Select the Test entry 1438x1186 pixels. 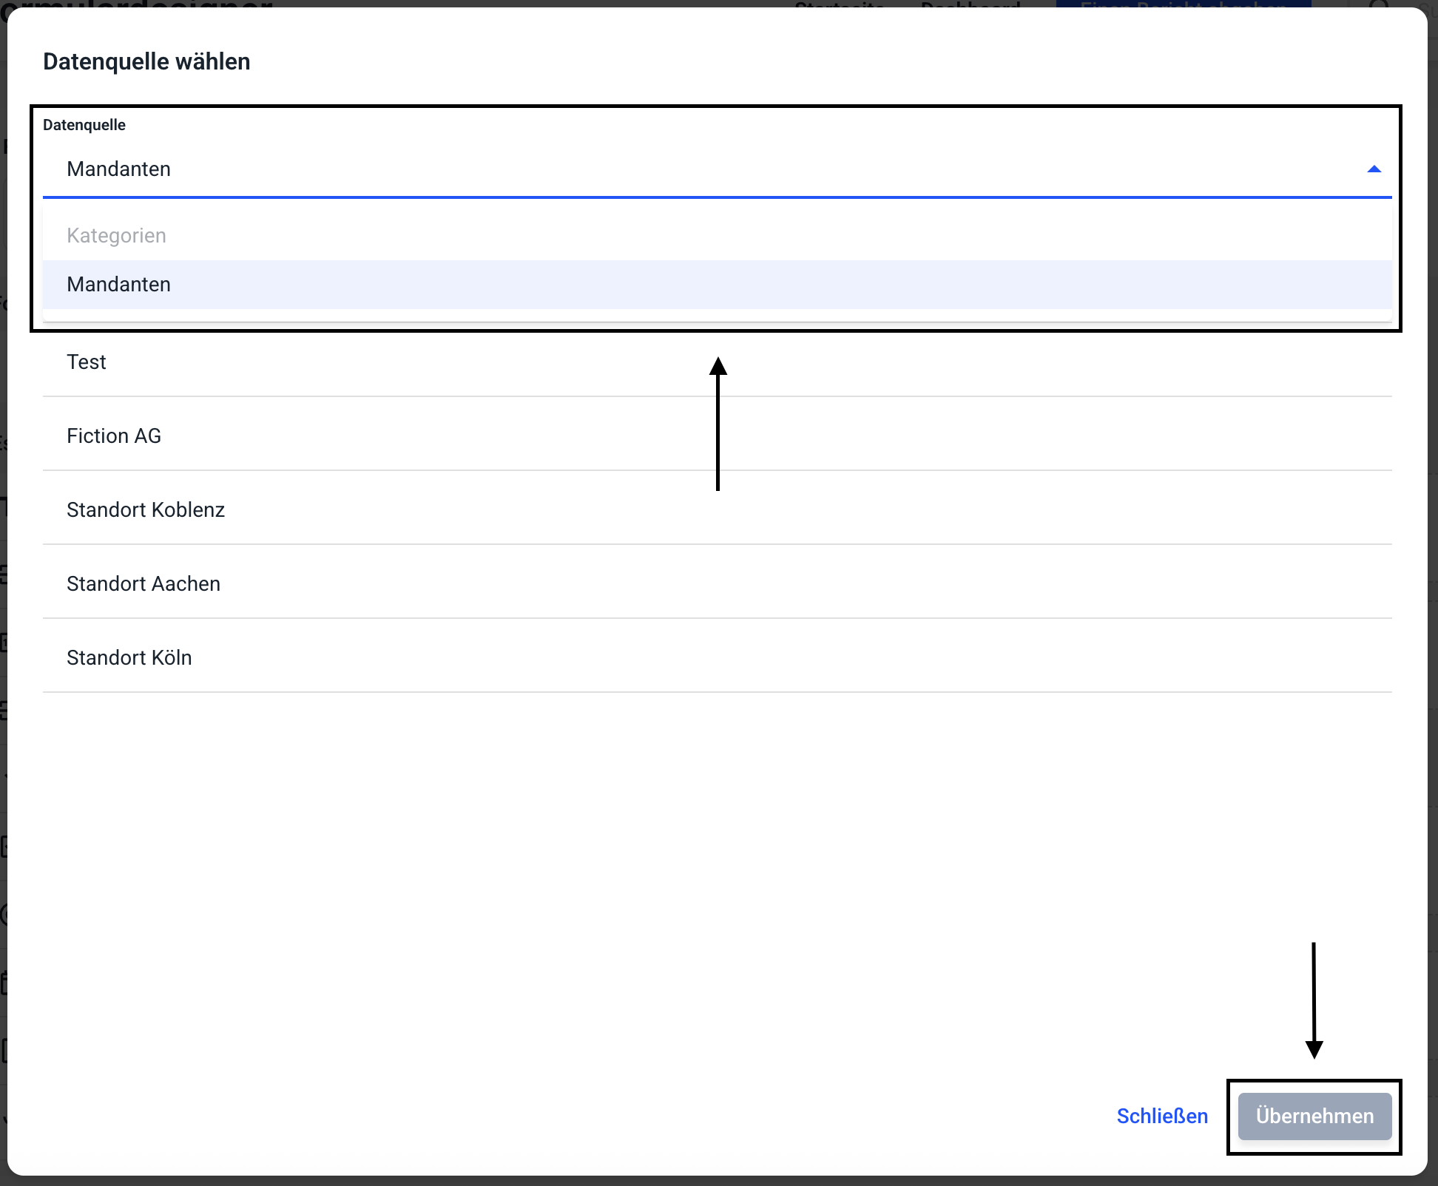coord(87,362)
